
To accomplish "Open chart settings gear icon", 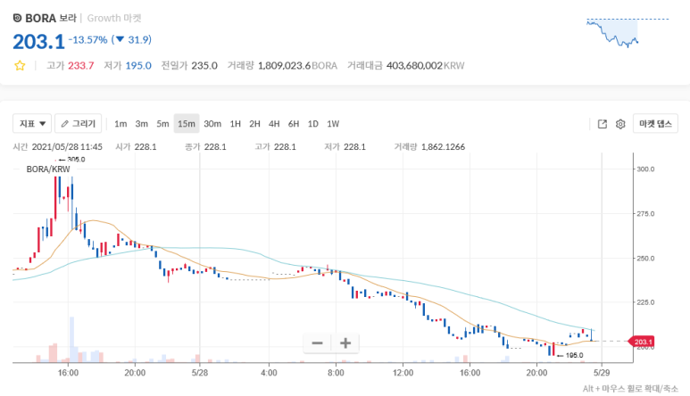I will pos(620,124).
